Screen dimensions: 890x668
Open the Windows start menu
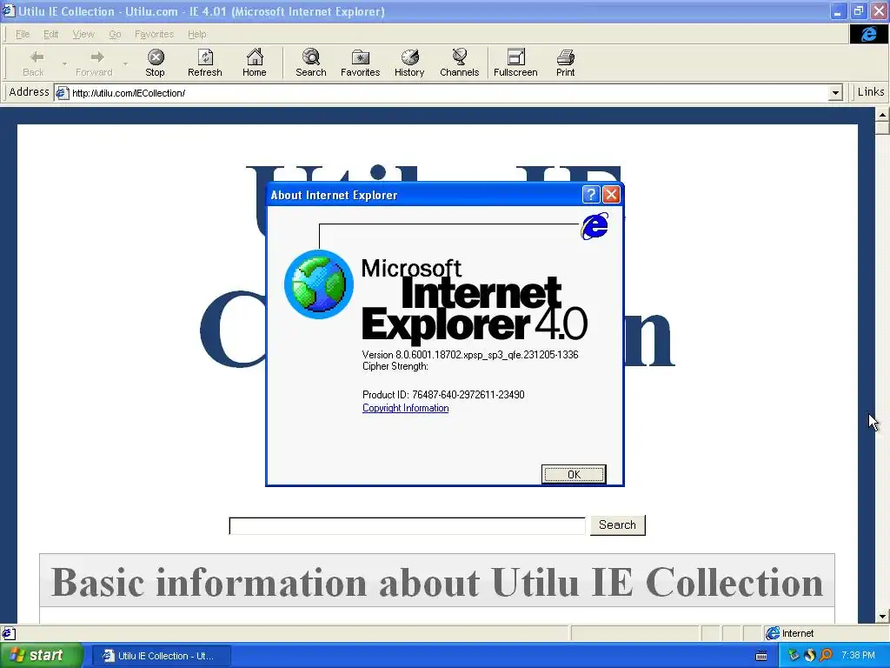41,656
